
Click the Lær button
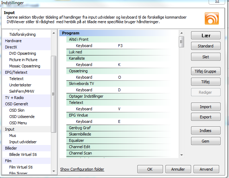pyautogui.click(x=205, y=35)
